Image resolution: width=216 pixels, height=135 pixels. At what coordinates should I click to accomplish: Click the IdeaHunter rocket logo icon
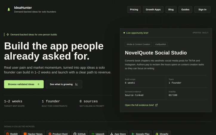9,9
